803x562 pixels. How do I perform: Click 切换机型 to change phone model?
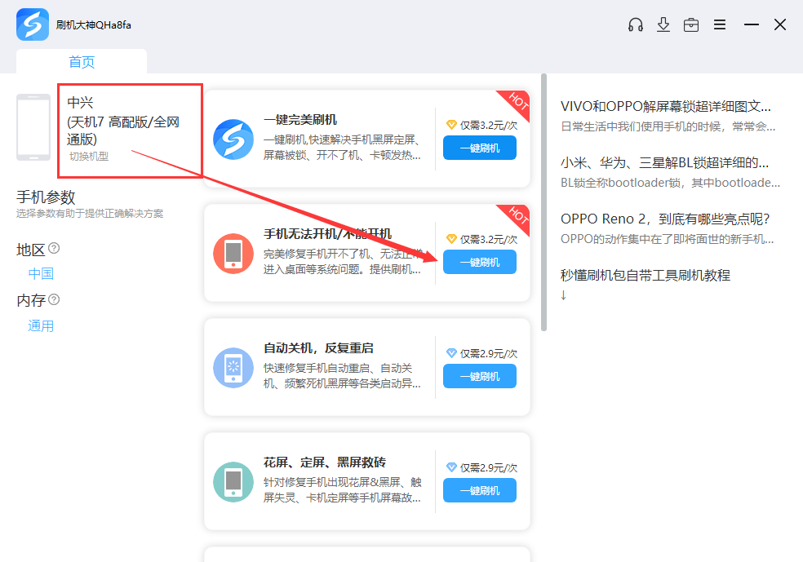click(91, 154)
